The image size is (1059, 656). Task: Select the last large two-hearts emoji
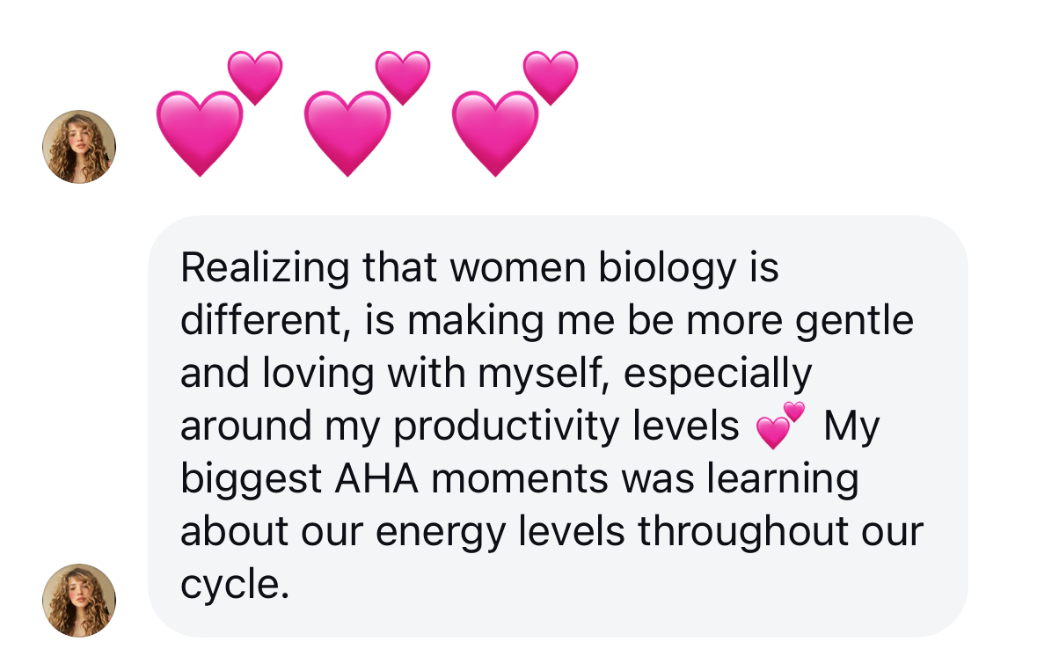(x=511, y=113)
